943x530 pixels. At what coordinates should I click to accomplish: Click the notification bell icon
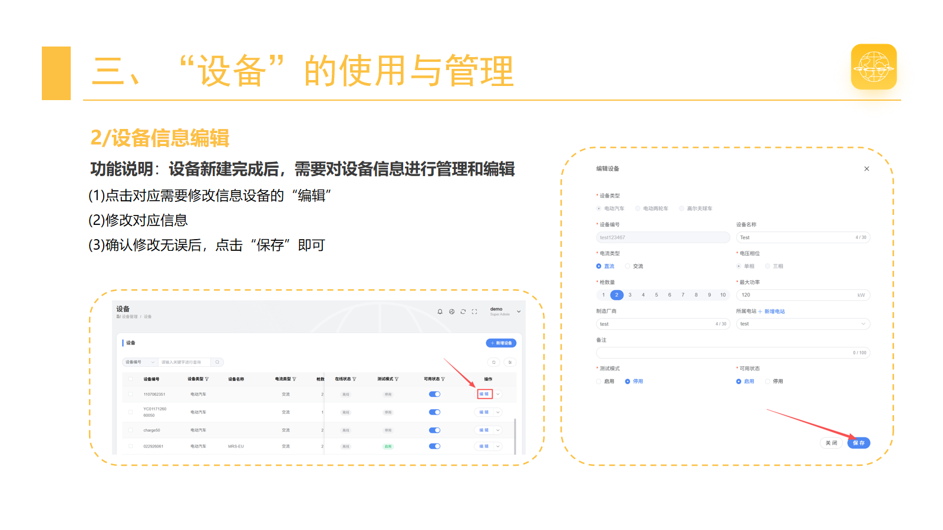point(440,312)
